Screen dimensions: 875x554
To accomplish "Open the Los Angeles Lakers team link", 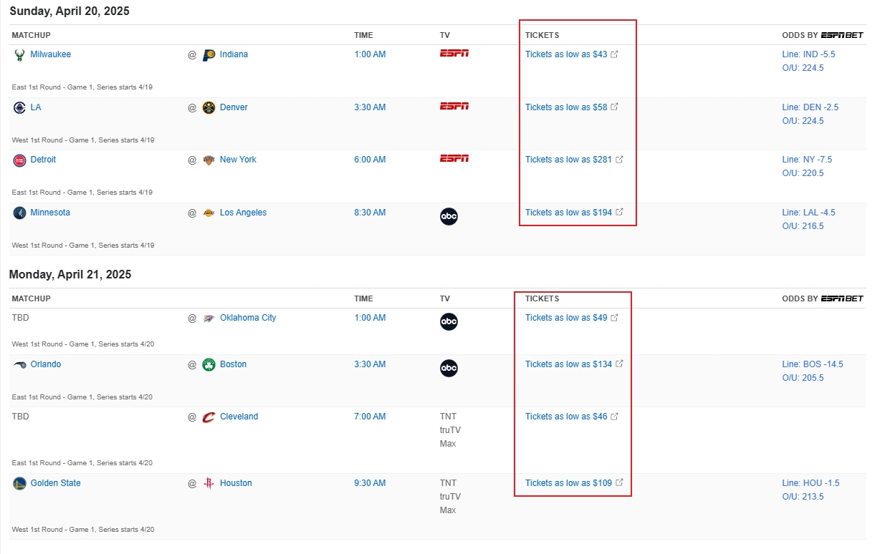I will click(243, 213).
